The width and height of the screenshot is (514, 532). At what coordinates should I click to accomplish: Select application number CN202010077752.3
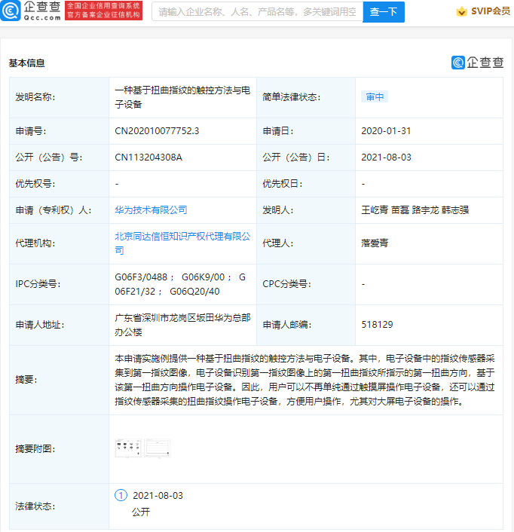pyautogui.click(x=157, y=131)
